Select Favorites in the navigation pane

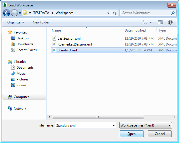point(20,32)
